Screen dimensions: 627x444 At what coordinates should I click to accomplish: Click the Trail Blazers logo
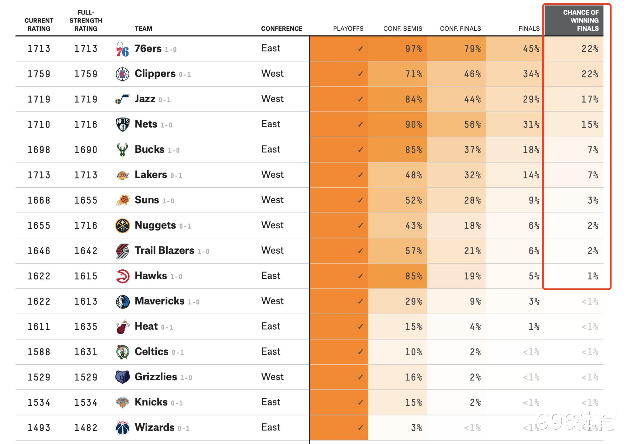pos(122,251)
